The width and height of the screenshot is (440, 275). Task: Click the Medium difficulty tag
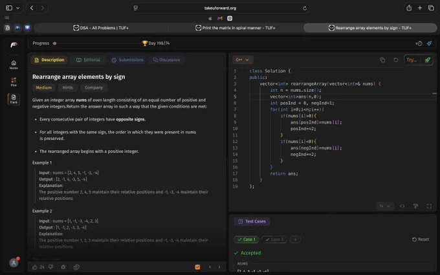(43, 87)
